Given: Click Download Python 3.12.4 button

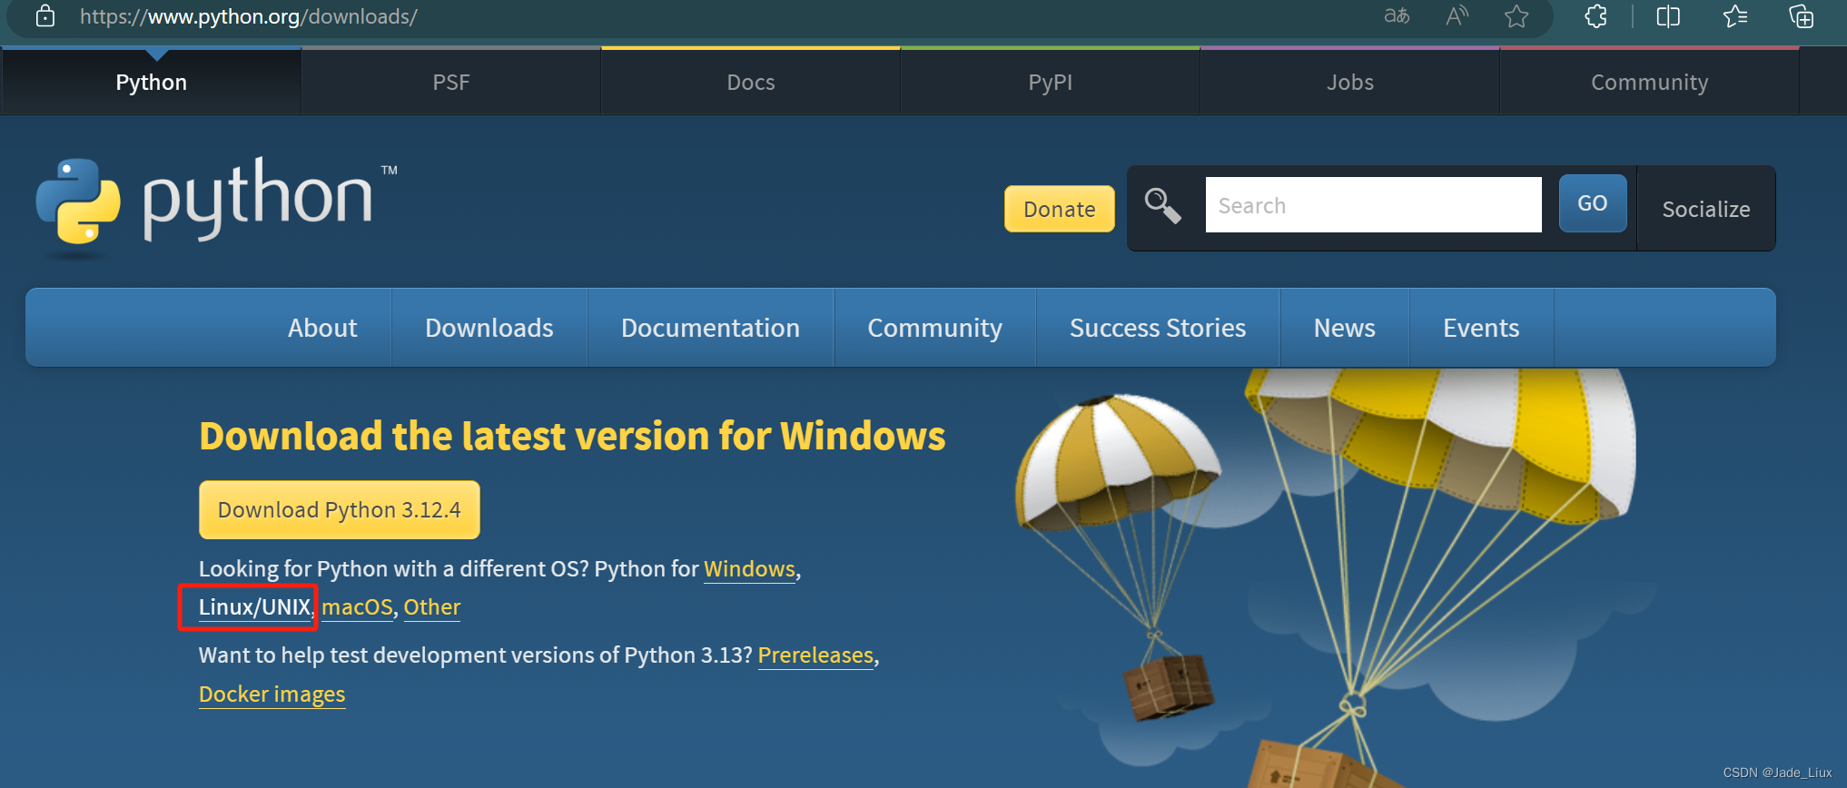Looking at the screenshot, I should pyautogui.click(x=340, y=509).
